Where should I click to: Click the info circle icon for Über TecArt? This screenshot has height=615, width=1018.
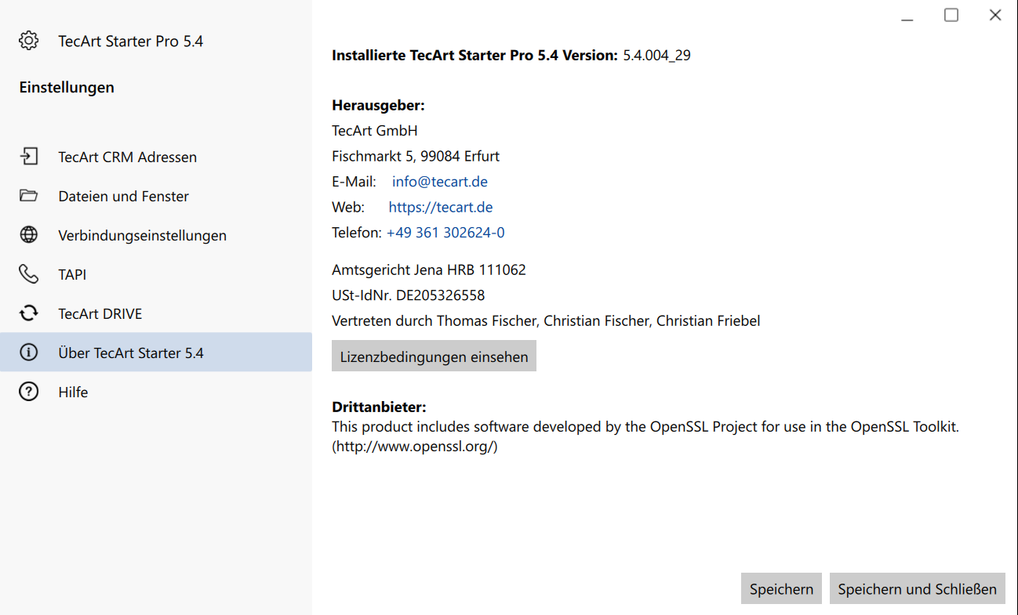[29, 353]
